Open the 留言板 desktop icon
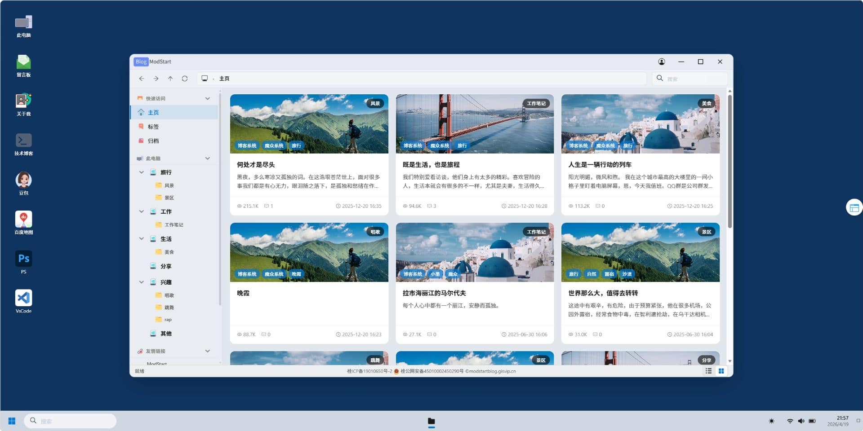 (23, 66)
